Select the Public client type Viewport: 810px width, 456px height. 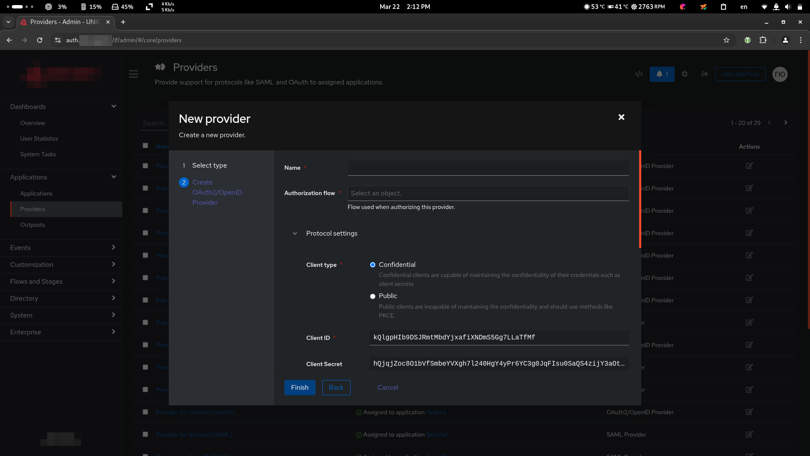point(373,296)
